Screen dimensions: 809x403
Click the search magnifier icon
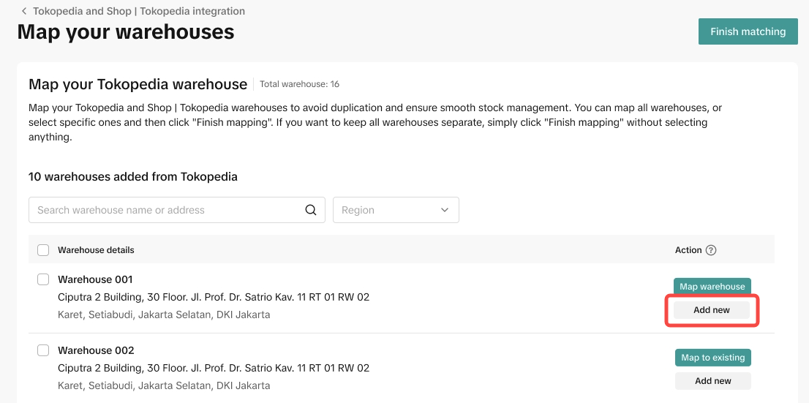pos(311,210)
